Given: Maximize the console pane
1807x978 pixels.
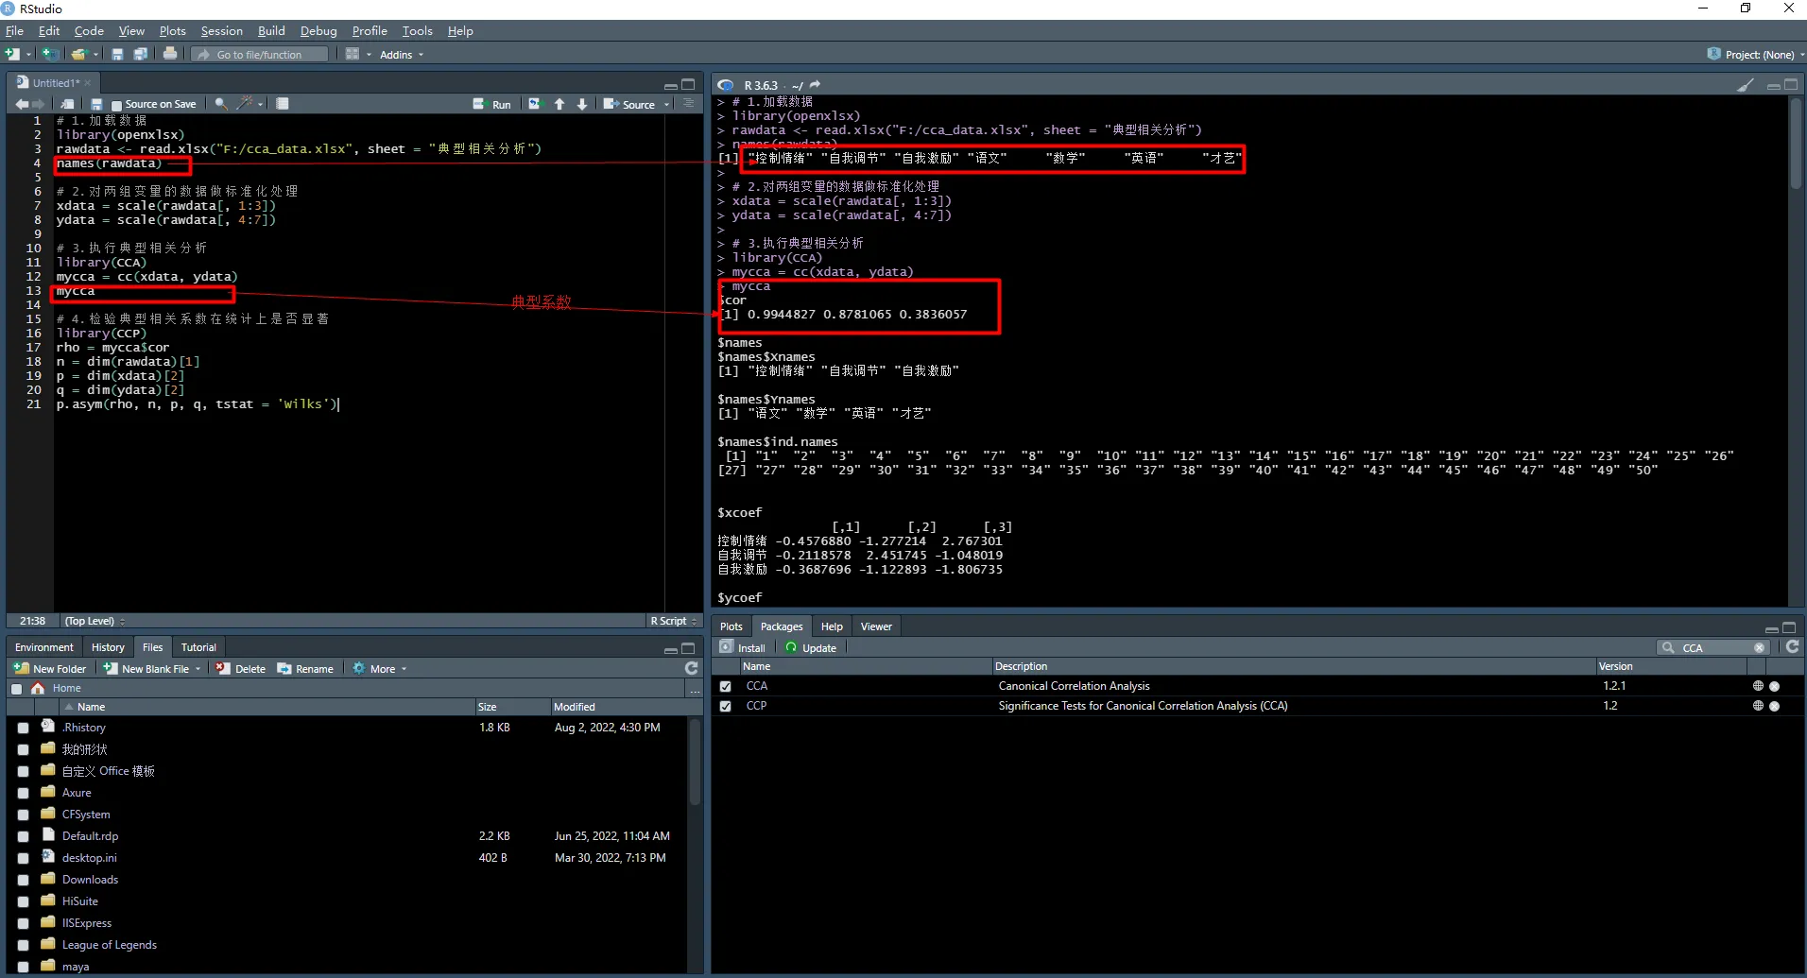Looking at the screenshot, I should tap(1791, 85).
